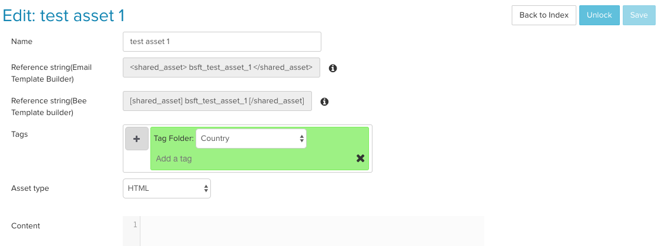
Task: Click the Back to Index button
Action: 544,15
